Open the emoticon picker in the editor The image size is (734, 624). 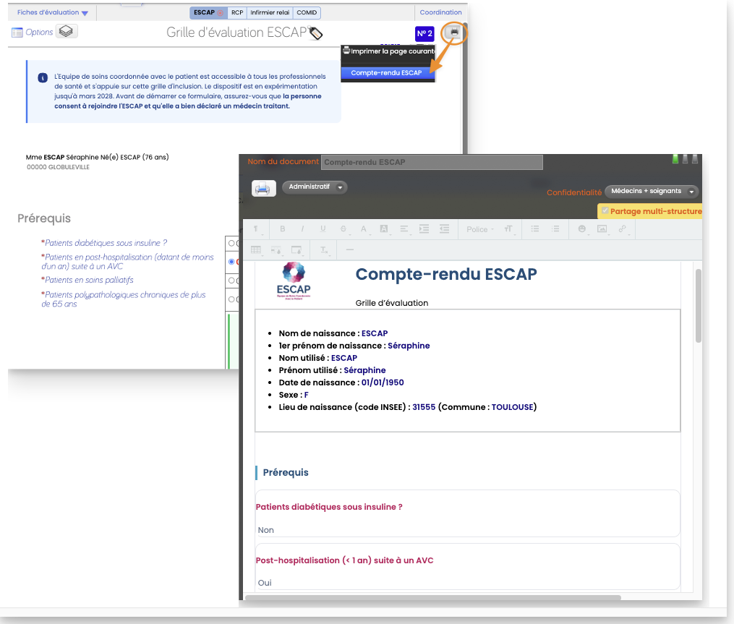point(582,229)
